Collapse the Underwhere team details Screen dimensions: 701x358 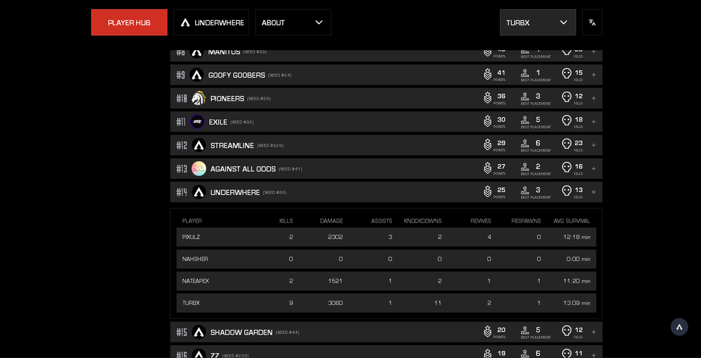(594, 192)
